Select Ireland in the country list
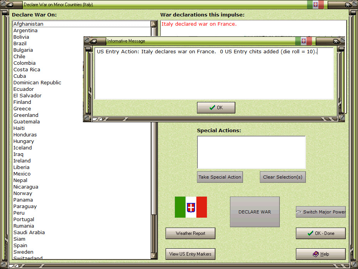 pyautogui.click(x=82, y=161)
